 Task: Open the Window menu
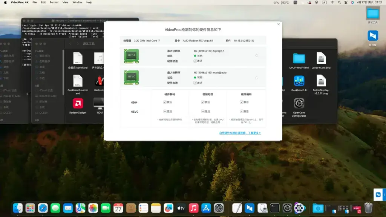coord(77,3)
